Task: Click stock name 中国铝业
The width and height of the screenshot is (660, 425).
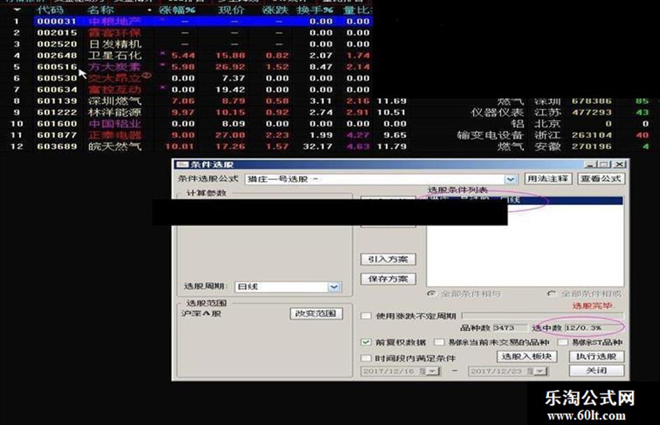Action: (115, 124)
